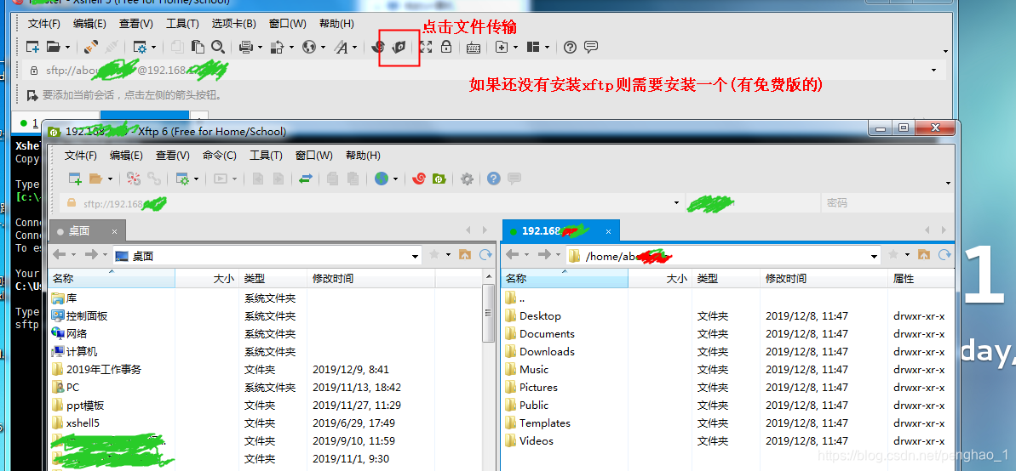Open Xshell 选项卡(B) menu
Screen dimensions: 1016x471
(234, 24)
